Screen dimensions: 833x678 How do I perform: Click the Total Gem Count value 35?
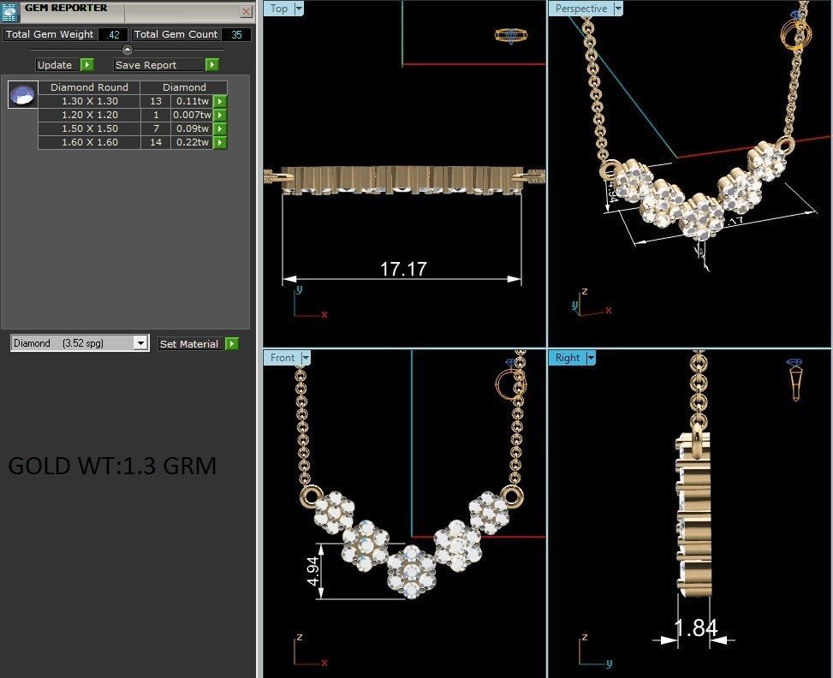coord(236,34)
